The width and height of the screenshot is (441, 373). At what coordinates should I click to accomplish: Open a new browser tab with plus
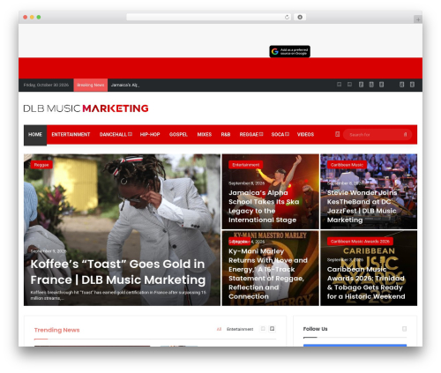tap(418, 19)
